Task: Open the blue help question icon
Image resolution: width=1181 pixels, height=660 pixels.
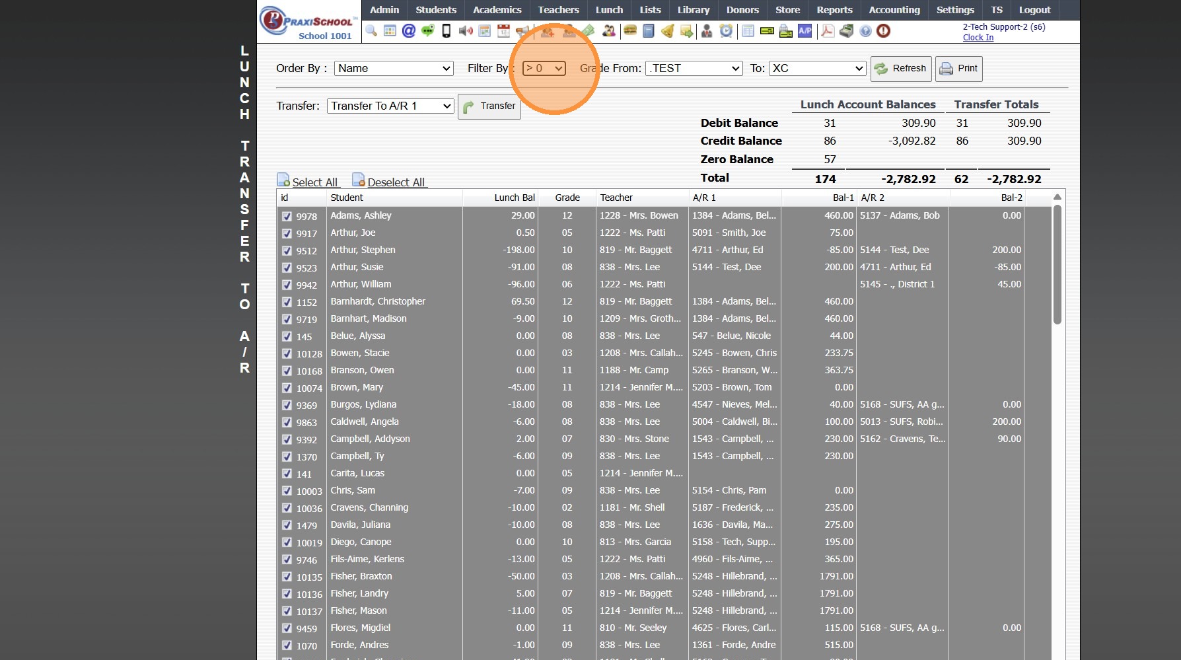Action: tap(865, 31)
